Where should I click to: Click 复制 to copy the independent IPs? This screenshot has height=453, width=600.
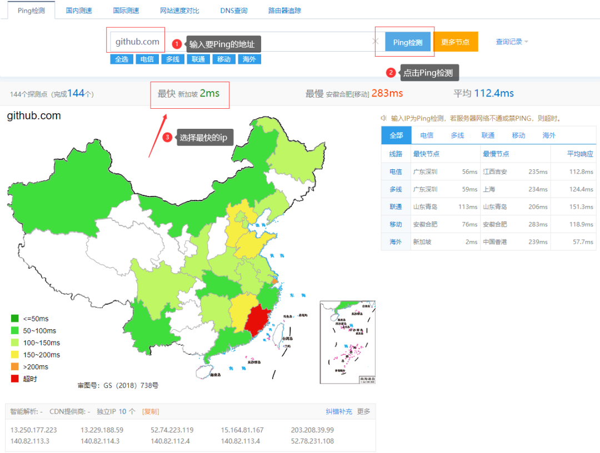tap(150, 411)
